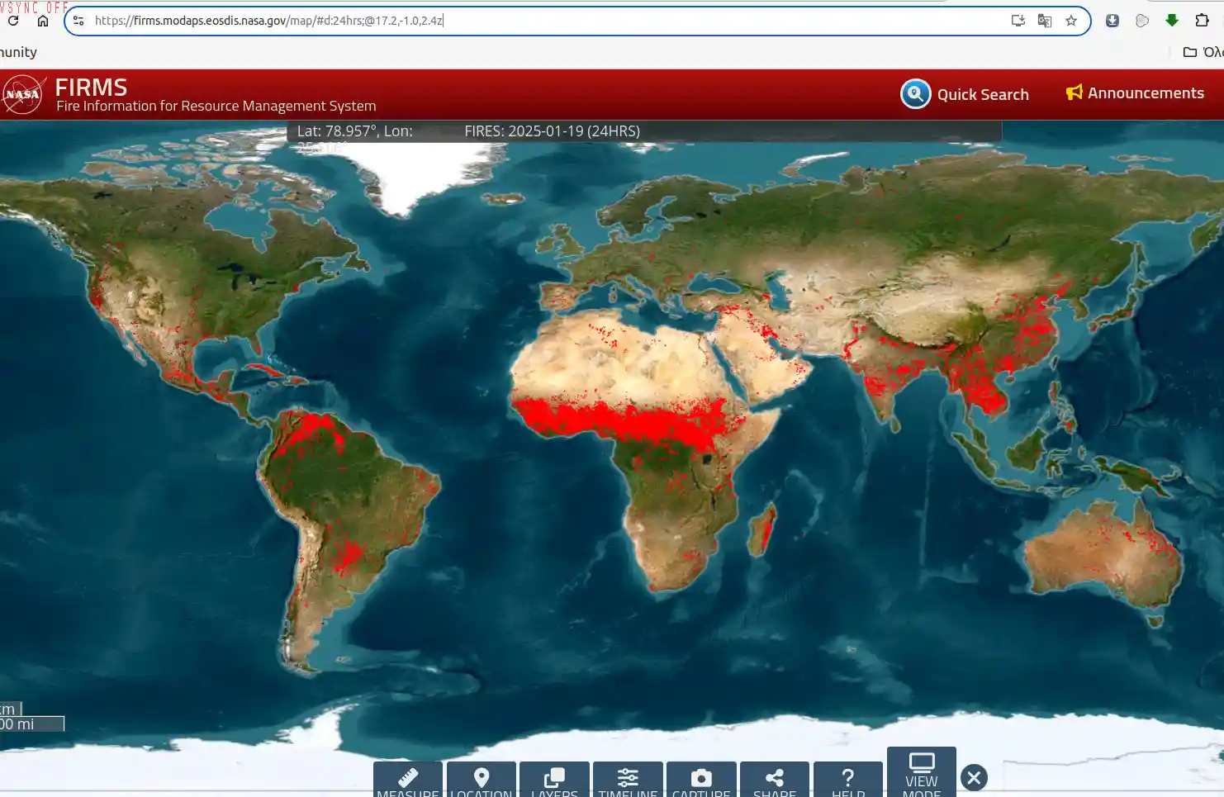This screenshot has height=797, width=1224.
Task: Click the FIRMS title link
Action: (x=92, y=87)
